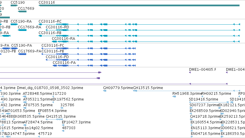
Task: Click the long CG30116 gene bar
Action: click(x=139, y=5)
